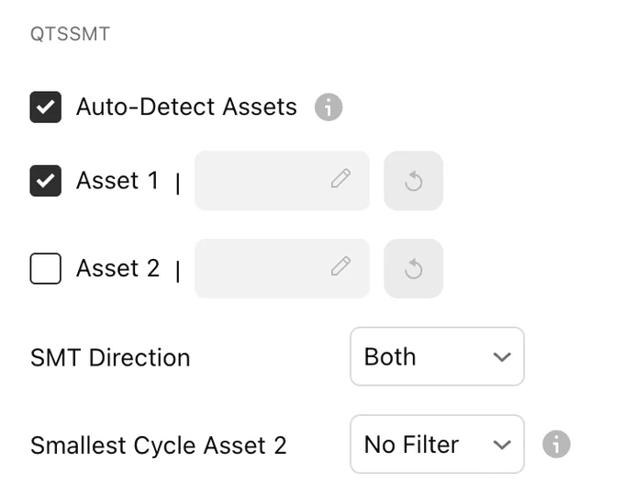This screenshot has width=624, height=495.
Task: Click the chevron on the No Filter dropdown
Action: click(x=502, y=444)
